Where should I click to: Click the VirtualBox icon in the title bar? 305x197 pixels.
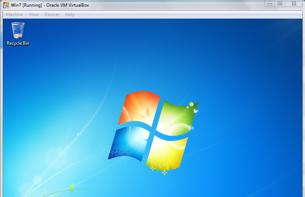click(6, 5)
